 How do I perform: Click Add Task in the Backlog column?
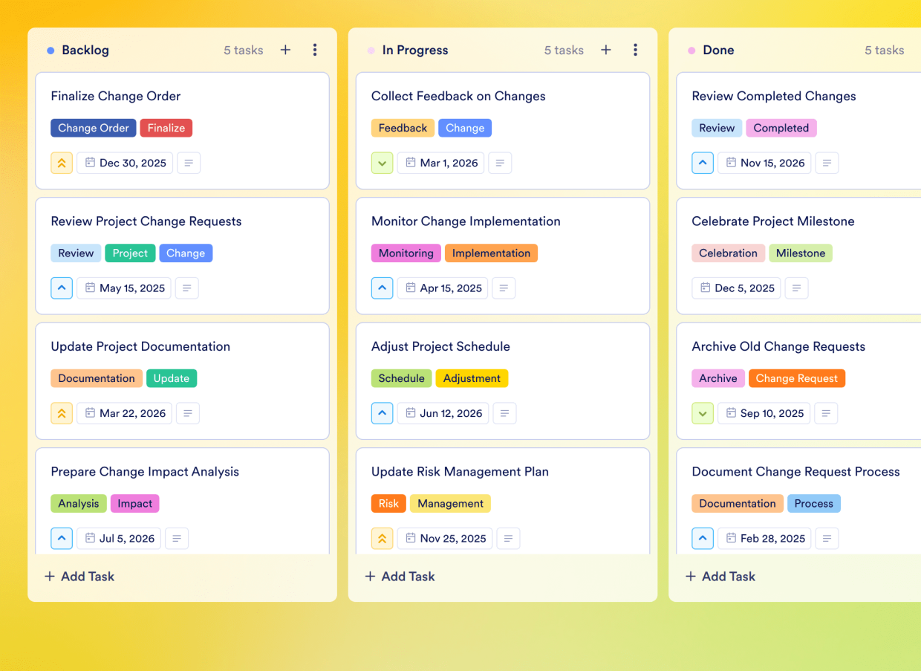[79, 576]
